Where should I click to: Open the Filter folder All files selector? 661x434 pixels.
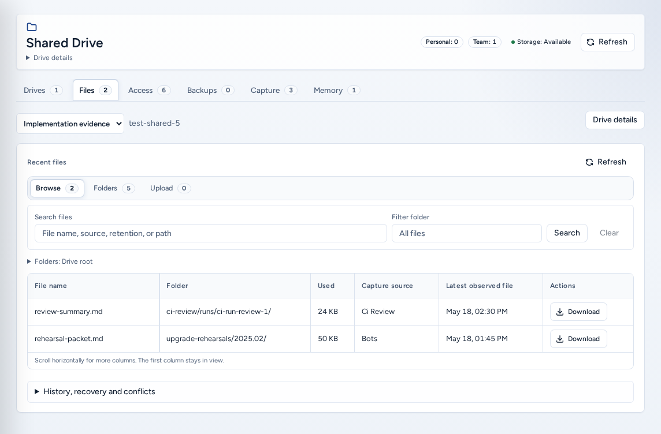[x=467, y=233]
